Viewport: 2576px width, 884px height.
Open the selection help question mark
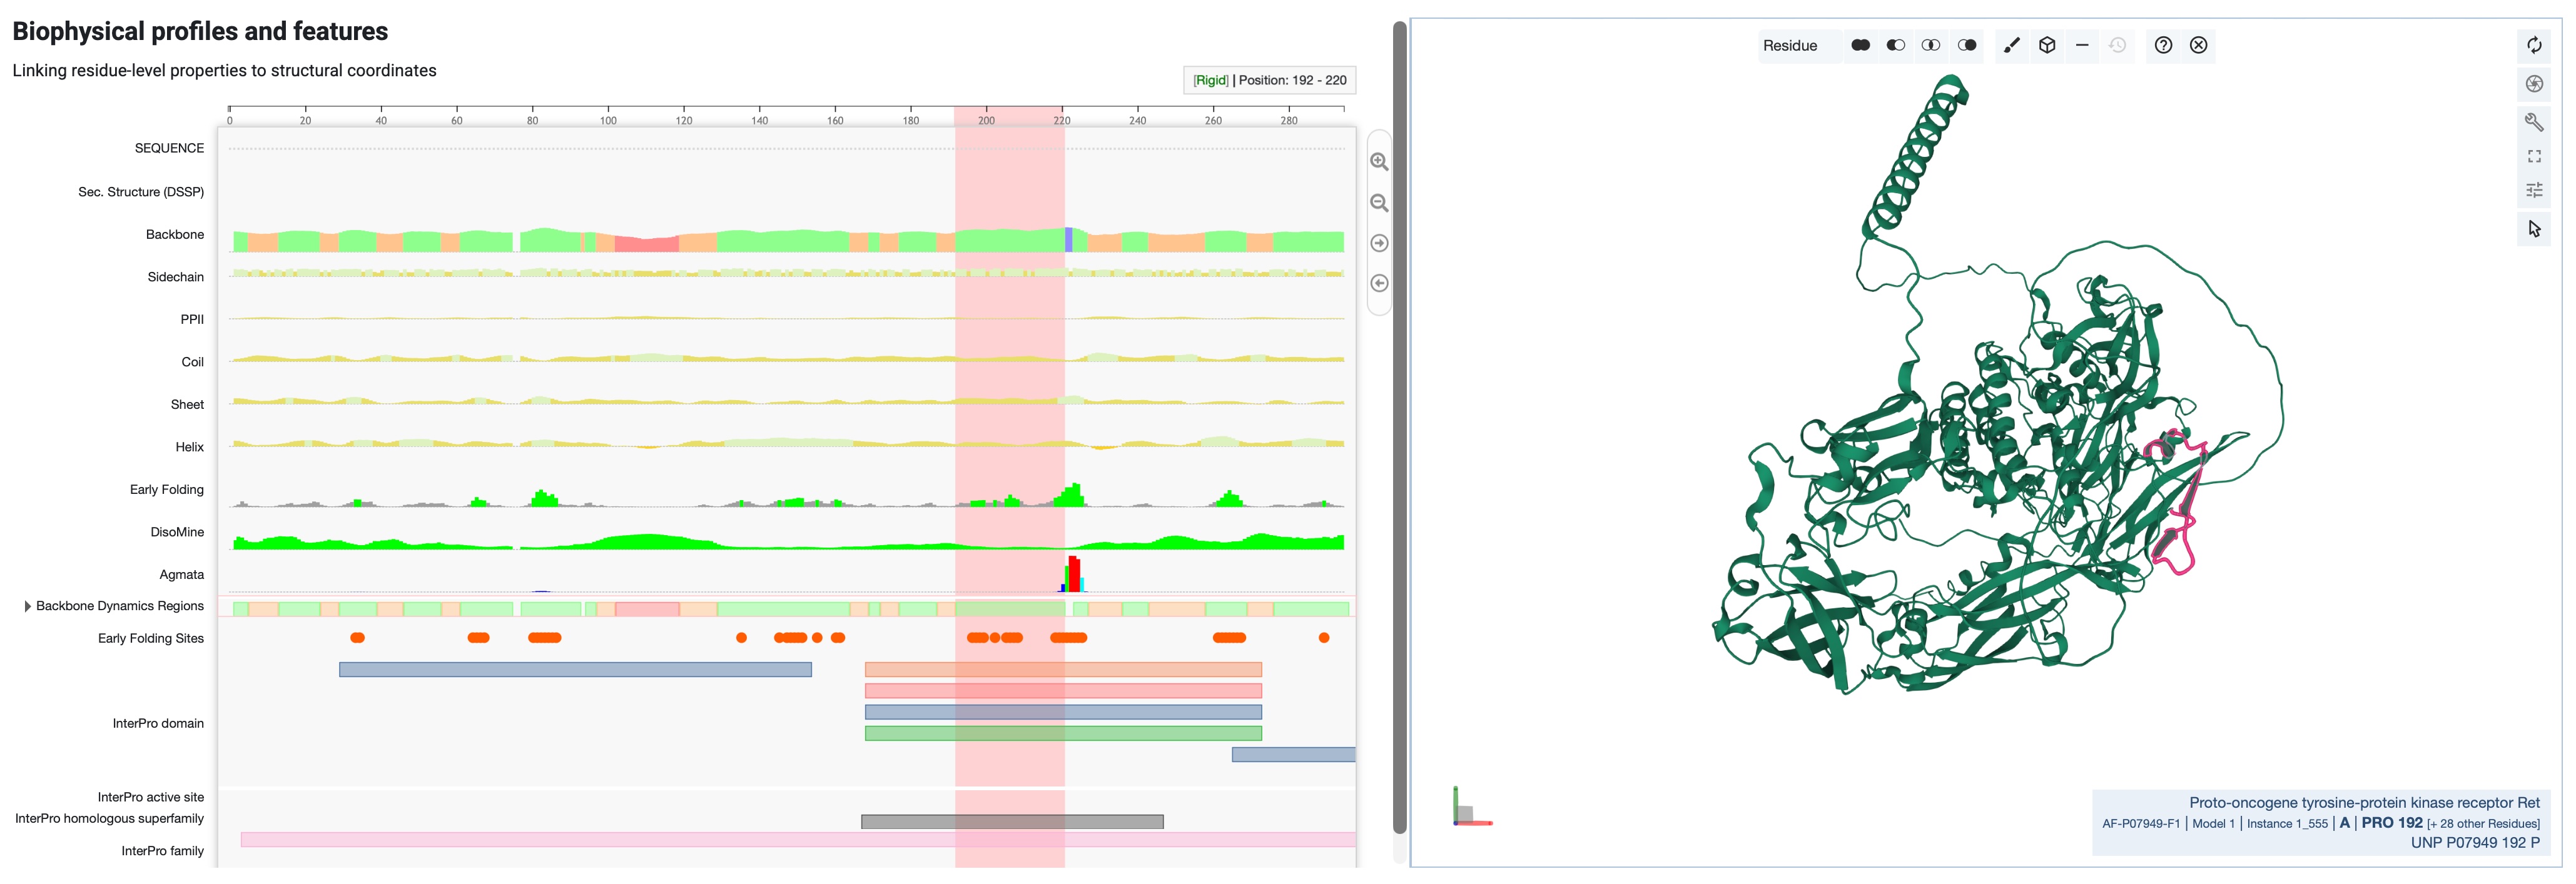tap(2163, 45)
